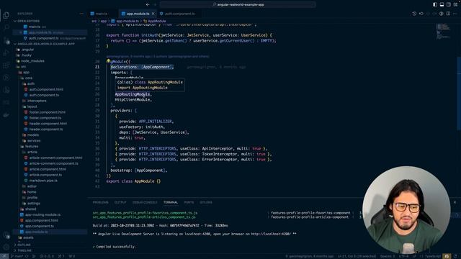Expand the .husky folder

click(26, 55)
